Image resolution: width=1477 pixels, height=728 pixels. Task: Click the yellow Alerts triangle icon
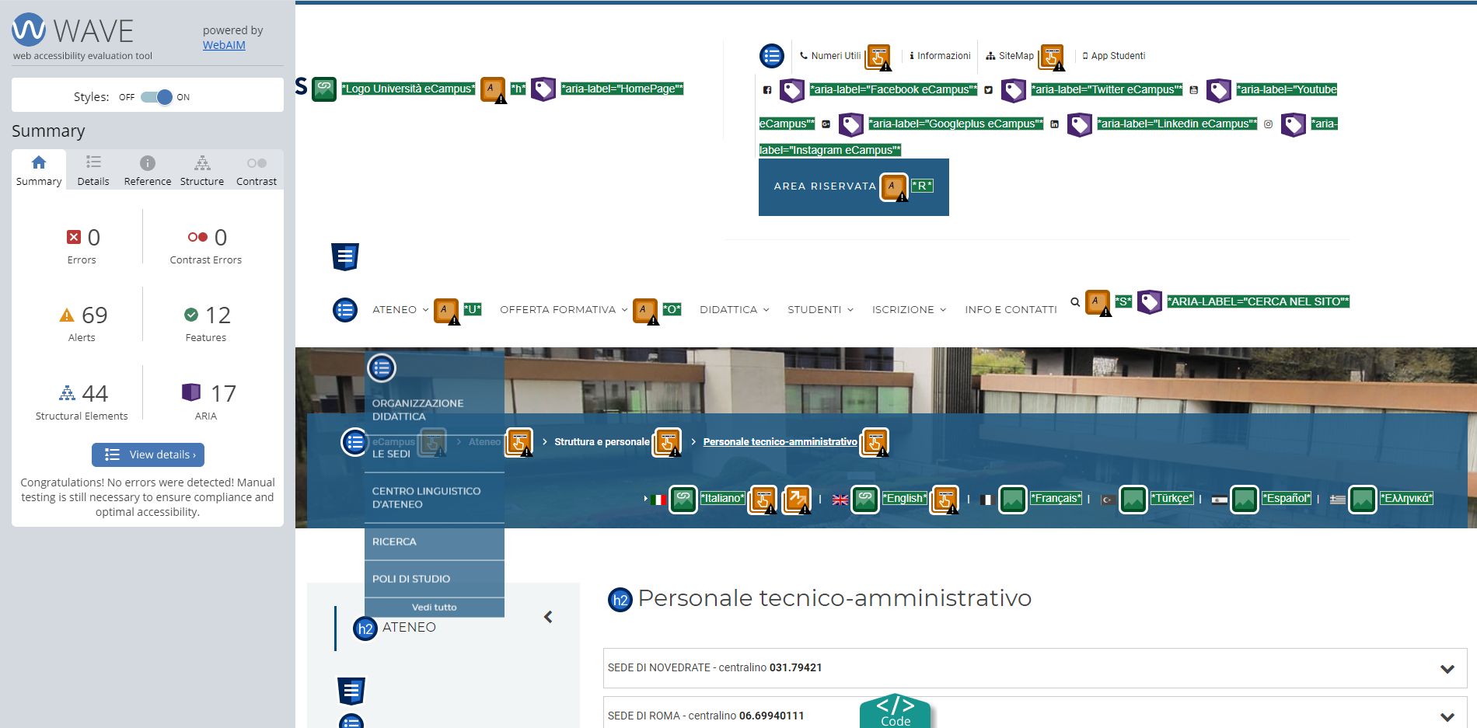point(67,315)
